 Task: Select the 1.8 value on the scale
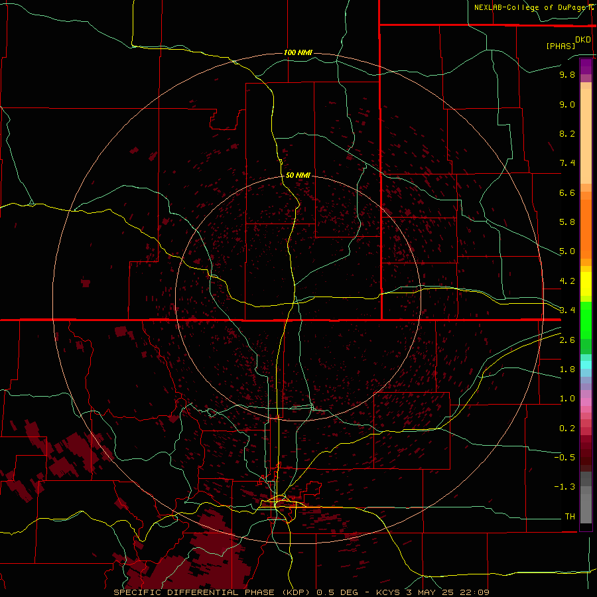[x=567, y=369]
